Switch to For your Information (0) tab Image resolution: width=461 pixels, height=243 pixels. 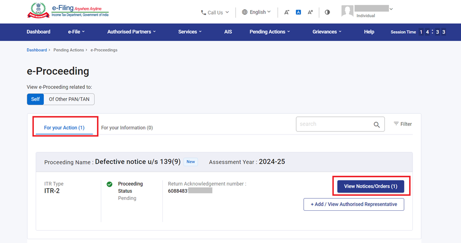(x=127, y=128)
